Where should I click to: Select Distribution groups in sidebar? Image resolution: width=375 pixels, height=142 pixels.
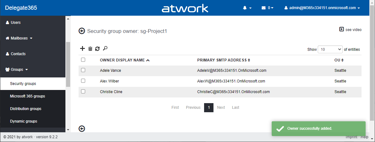33,109
